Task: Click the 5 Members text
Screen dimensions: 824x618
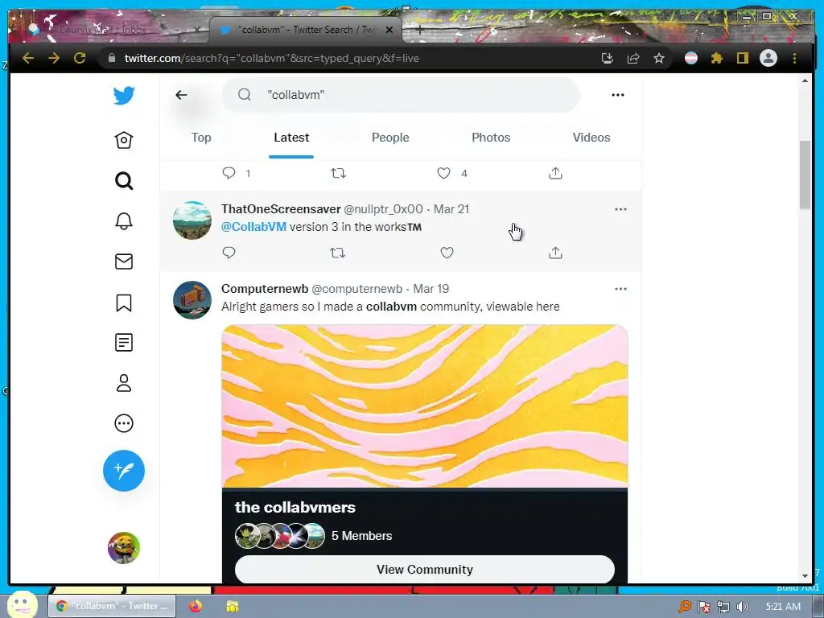Action: 361,536
